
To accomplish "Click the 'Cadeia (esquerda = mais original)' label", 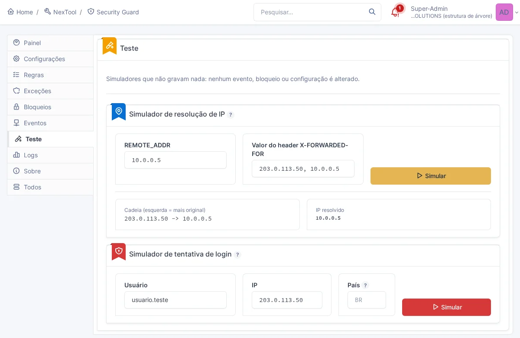I will pyautogui.click(x=165, y=210).
